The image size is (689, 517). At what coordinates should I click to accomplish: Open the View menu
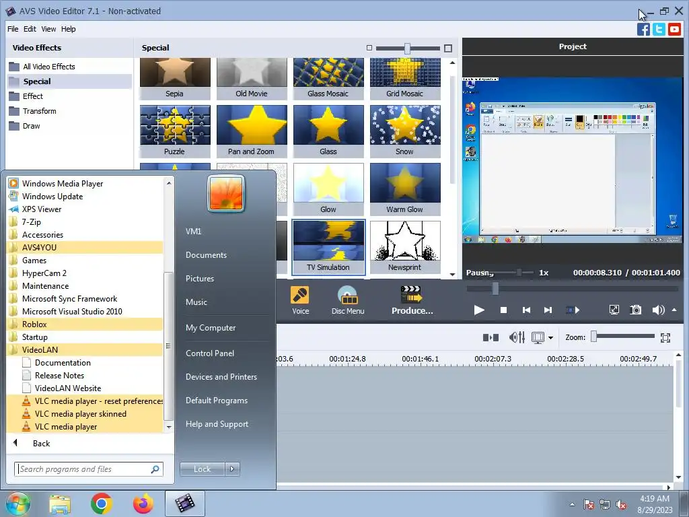tap(48, 29)
